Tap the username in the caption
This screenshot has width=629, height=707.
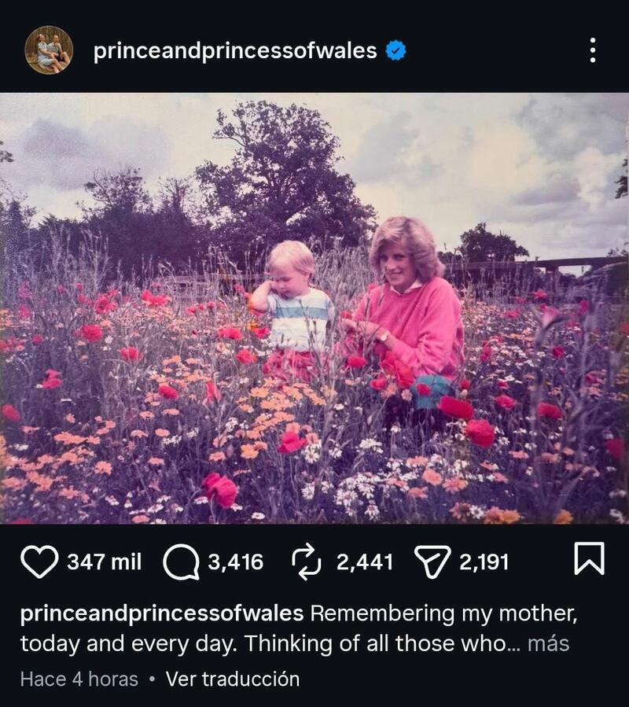click(162, 613)
